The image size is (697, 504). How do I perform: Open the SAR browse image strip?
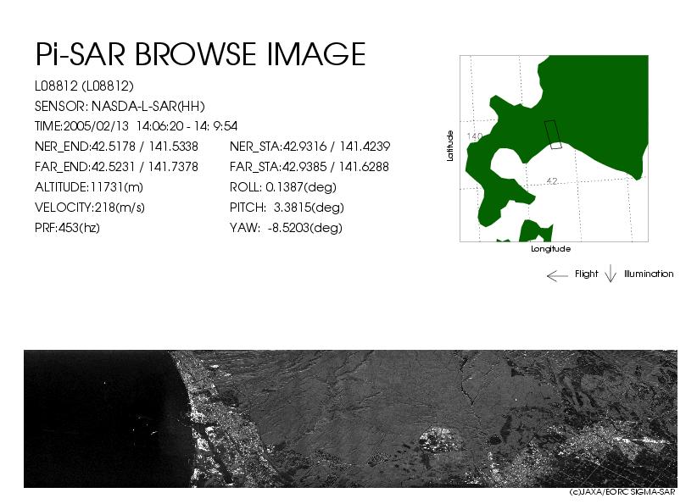coord(350,418)
